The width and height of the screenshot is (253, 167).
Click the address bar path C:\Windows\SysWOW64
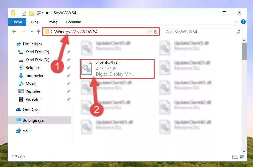[74, 32]
